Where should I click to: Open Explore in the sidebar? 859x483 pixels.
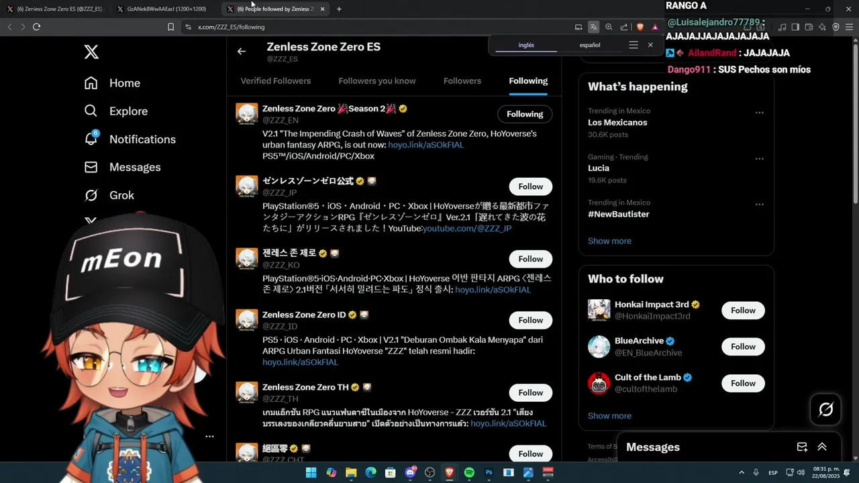click(x=115, y=111)
